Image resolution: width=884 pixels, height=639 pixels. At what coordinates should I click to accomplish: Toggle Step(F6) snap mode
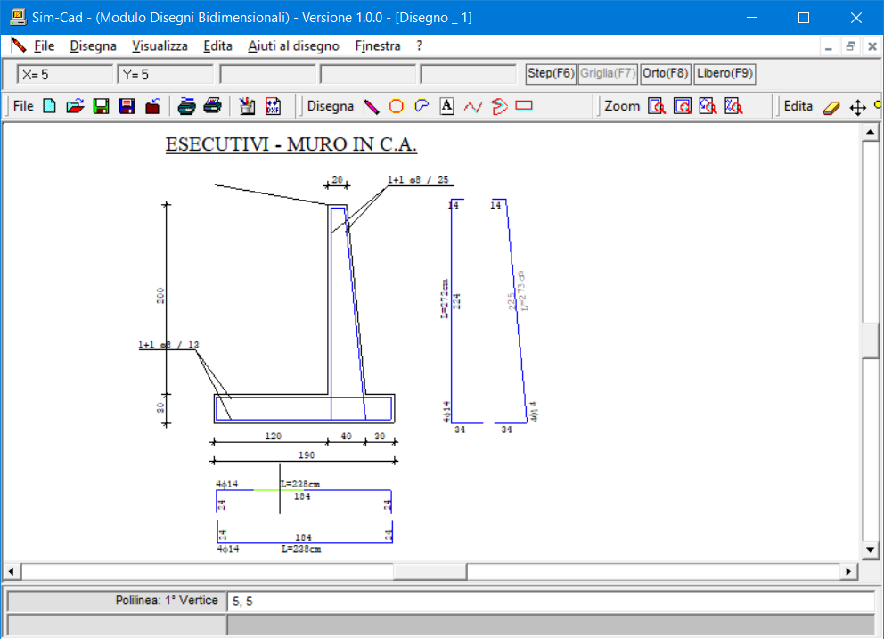[551, 73]
